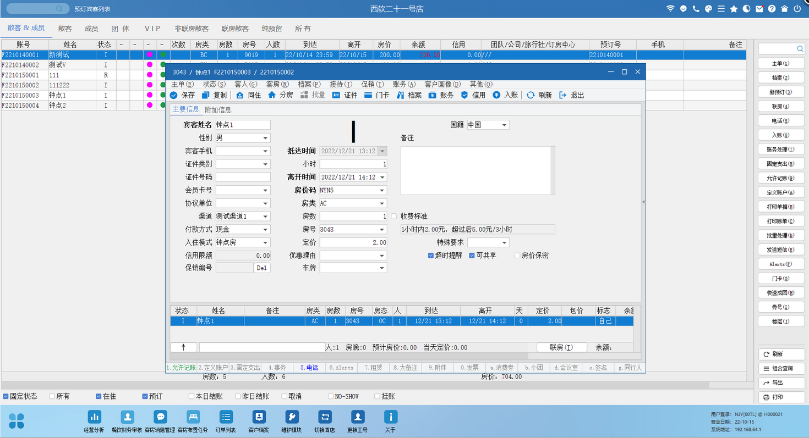This screenshot has width=809, height=438.
Task: Click the 复制 (Copy) toolbar icon
Action: [206, 95]
